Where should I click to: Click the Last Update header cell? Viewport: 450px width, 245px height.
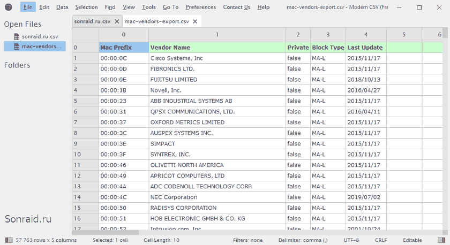pos(366,48)
